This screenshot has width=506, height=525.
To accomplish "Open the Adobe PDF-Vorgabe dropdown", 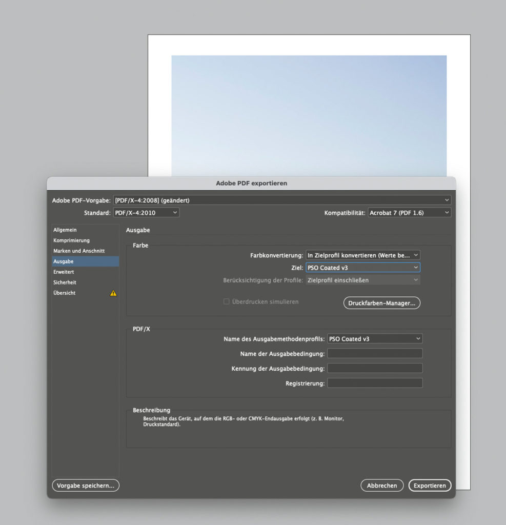I will click(x=282, y=200).
